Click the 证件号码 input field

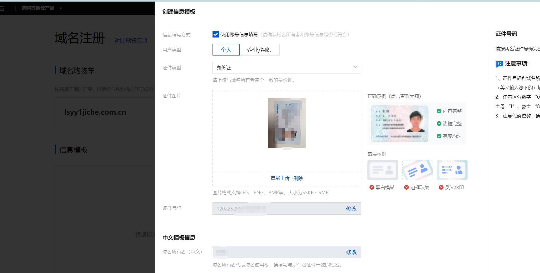pyautogui.click(x=287, y=209)
